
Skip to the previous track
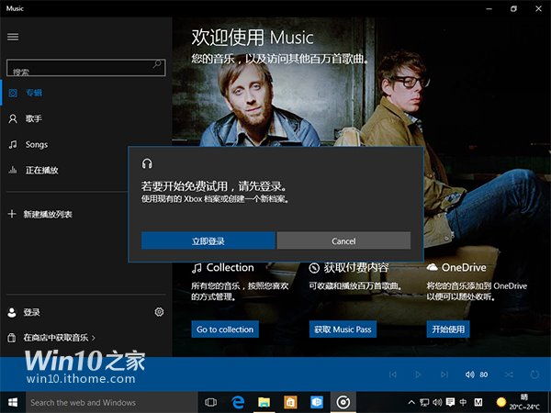(x=393, y=374)
